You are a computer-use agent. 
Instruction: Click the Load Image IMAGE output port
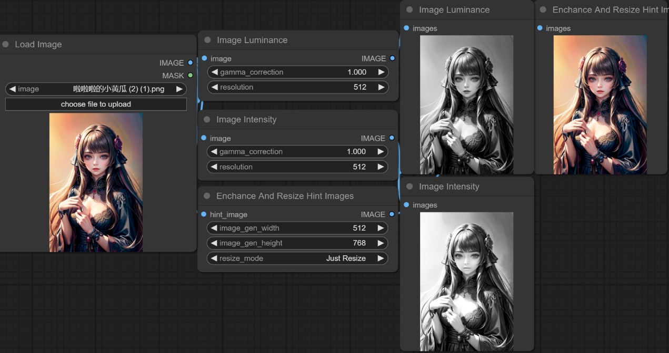(191, 63)
